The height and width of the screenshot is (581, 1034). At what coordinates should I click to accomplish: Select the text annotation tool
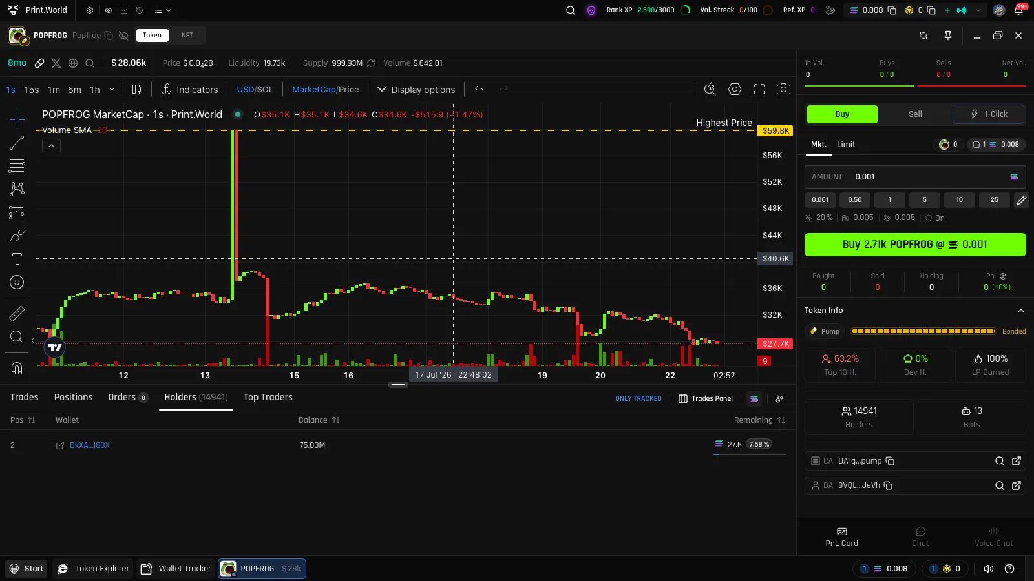click(17, 259)
